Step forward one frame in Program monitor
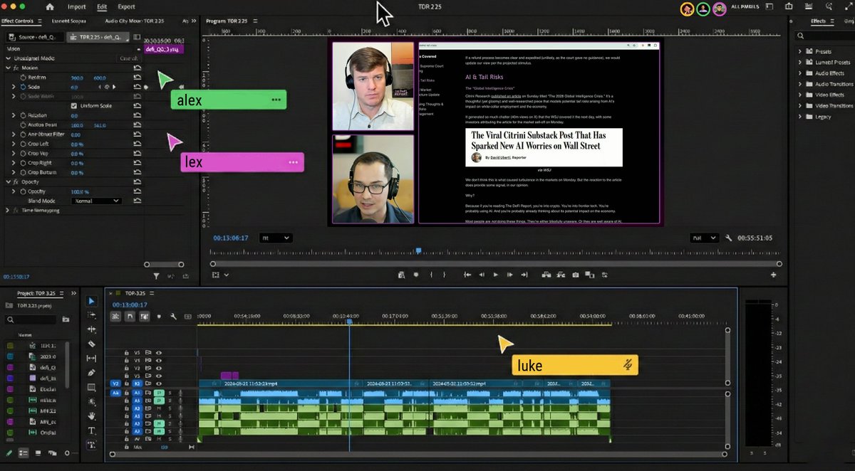Viewport: 855px width, 471px height. point(510,275)
